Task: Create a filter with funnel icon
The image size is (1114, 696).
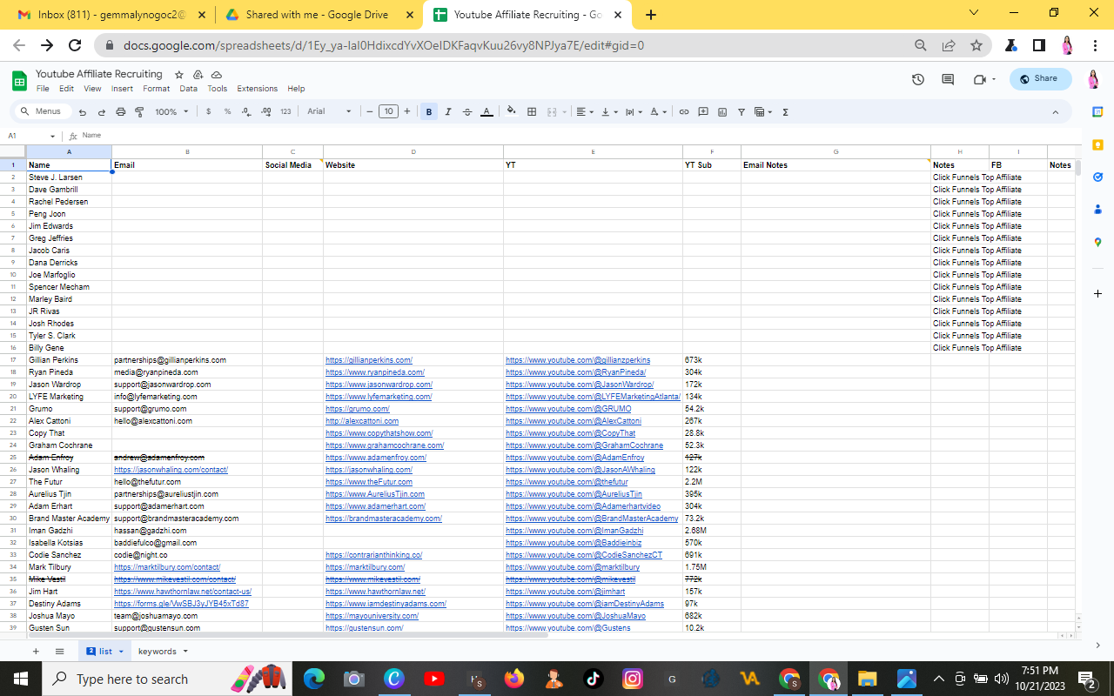Action: [x=742, y=111]
